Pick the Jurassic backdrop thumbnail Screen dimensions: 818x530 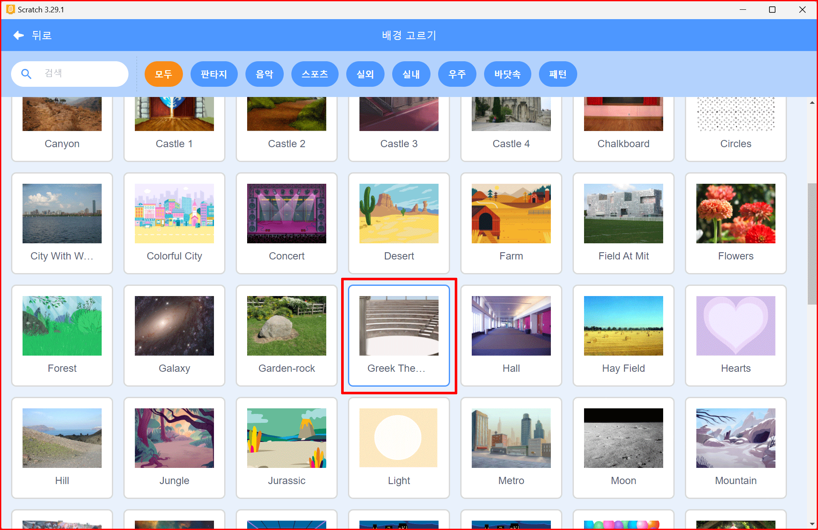tap(286, 439)
